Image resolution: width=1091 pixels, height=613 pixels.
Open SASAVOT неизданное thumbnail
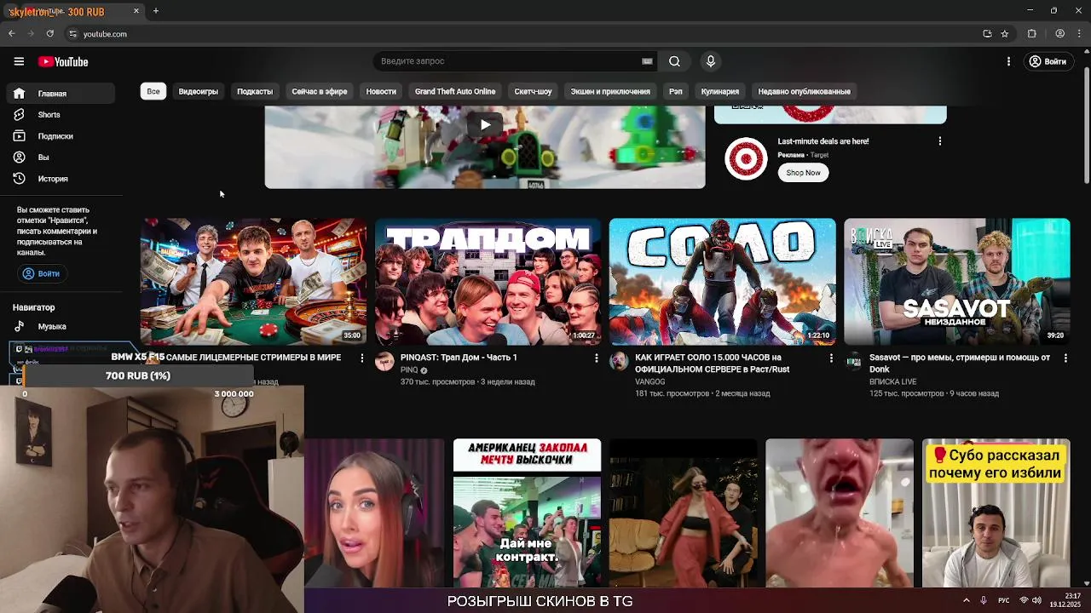click(957, 281)
